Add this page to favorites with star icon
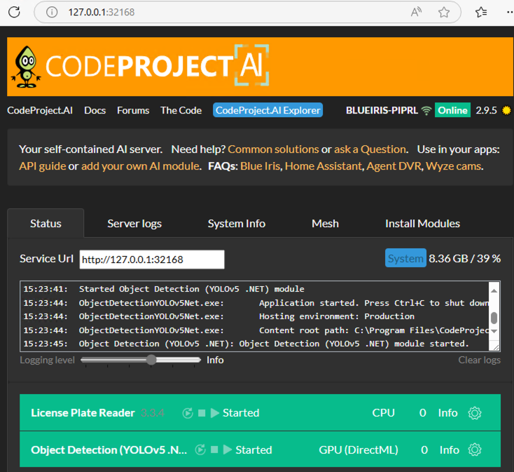The image size is (514, 472). (x=444, y=12)
